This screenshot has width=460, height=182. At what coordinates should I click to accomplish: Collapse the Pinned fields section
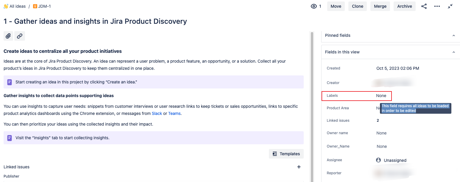click(454, 36)
